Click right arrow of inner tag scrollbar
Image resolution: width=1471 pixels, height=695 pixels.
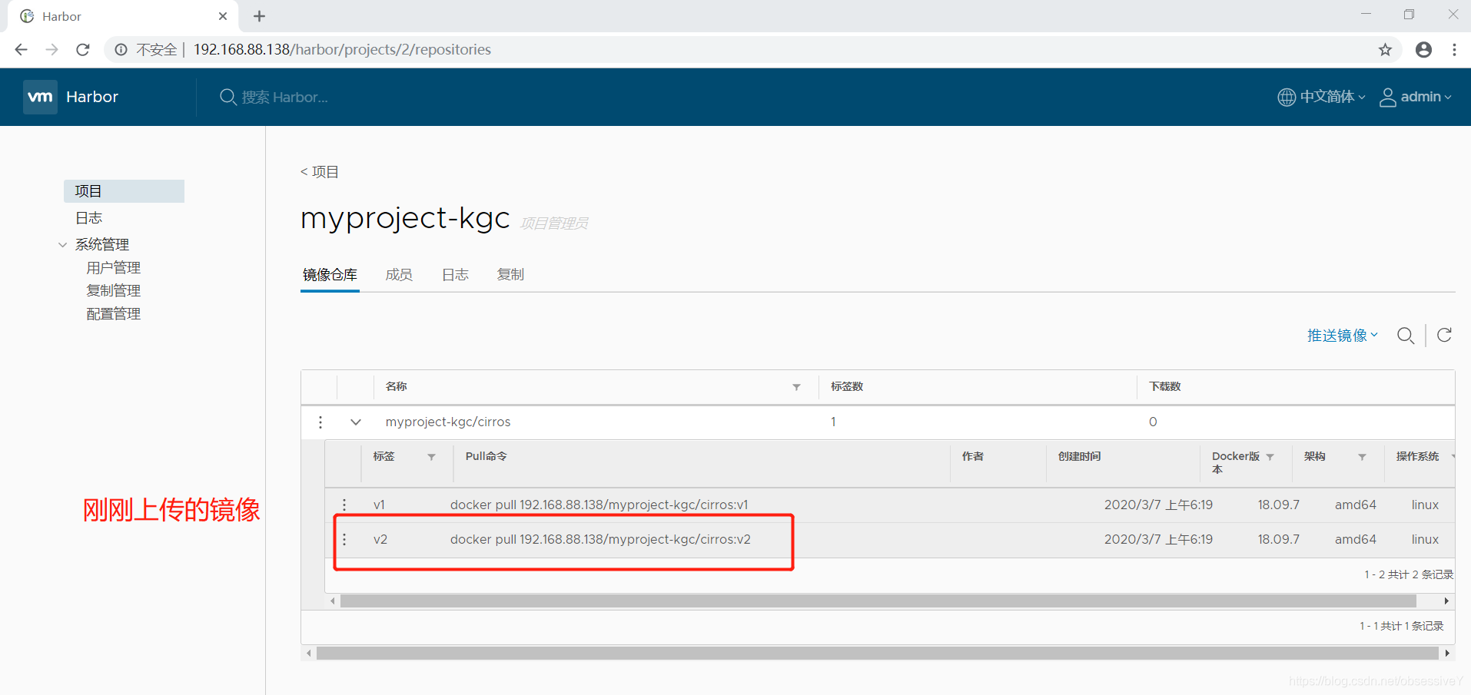pos(1446,601)
